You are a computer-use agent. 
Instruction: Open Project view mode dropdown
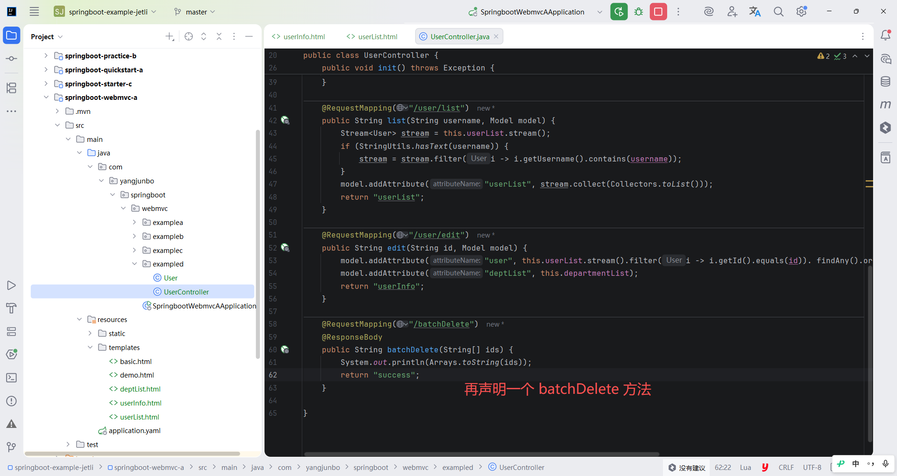[x=47, y=36]
